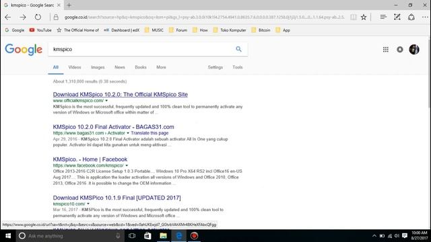Expand kmspico10.com result dropdown arrow
Image resolution: width=431 pixels, height=242 pixels.
(88, 204)
